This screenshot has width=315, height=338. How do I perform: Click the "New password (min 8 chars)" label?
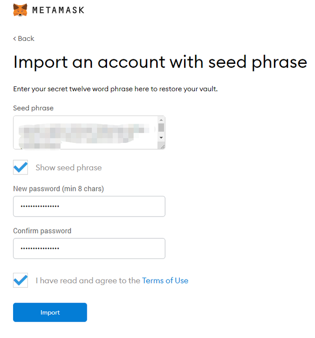coord(58,189)
